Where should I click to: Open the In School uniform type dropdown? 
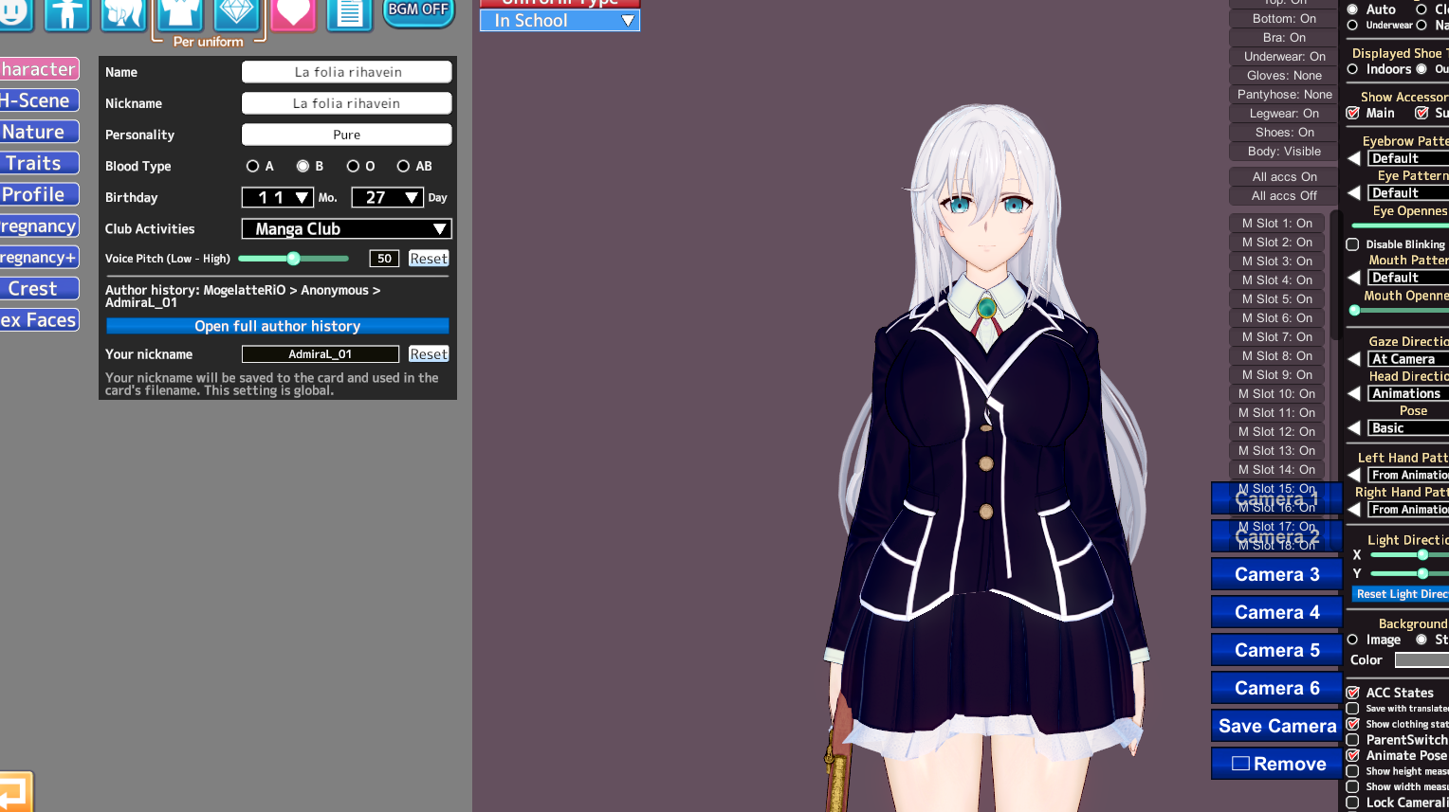(559, 21)
